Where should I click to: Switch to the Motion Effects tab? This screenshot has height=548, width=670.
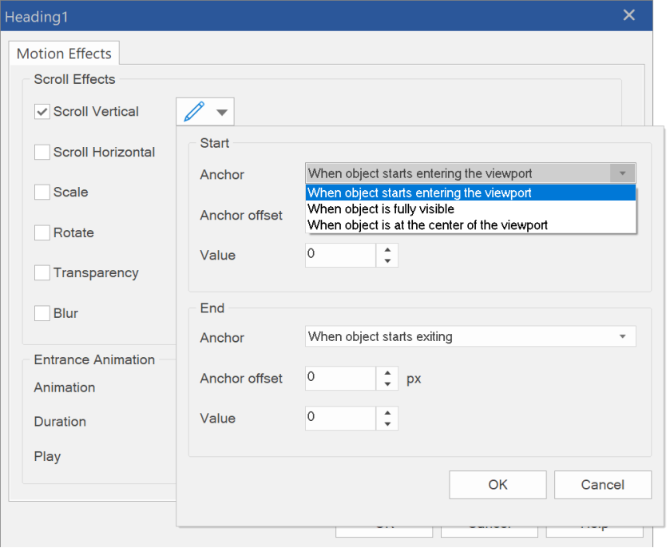[64, 54]
